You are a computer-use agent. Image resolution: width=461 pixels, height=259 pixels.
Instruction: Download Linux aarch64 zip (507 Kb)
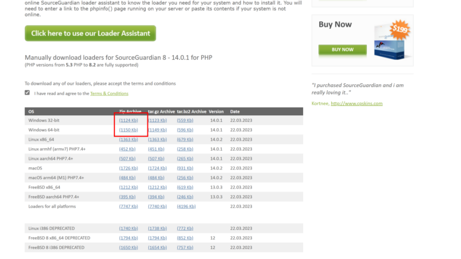(x=128, y=159)
